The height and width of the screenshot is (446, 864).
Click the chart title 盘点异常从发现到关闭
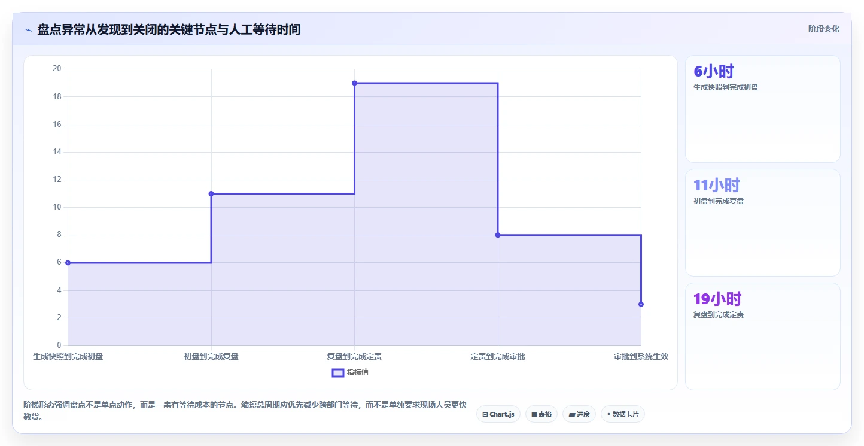pyautogui.click(x=169, y=29)
